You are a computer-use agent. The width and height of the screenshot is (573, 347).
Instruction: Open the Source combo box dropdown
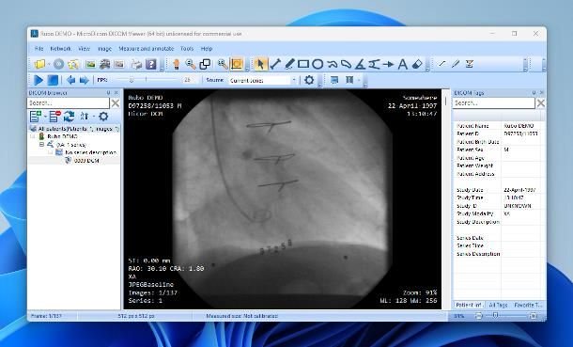tap(294, 80)
